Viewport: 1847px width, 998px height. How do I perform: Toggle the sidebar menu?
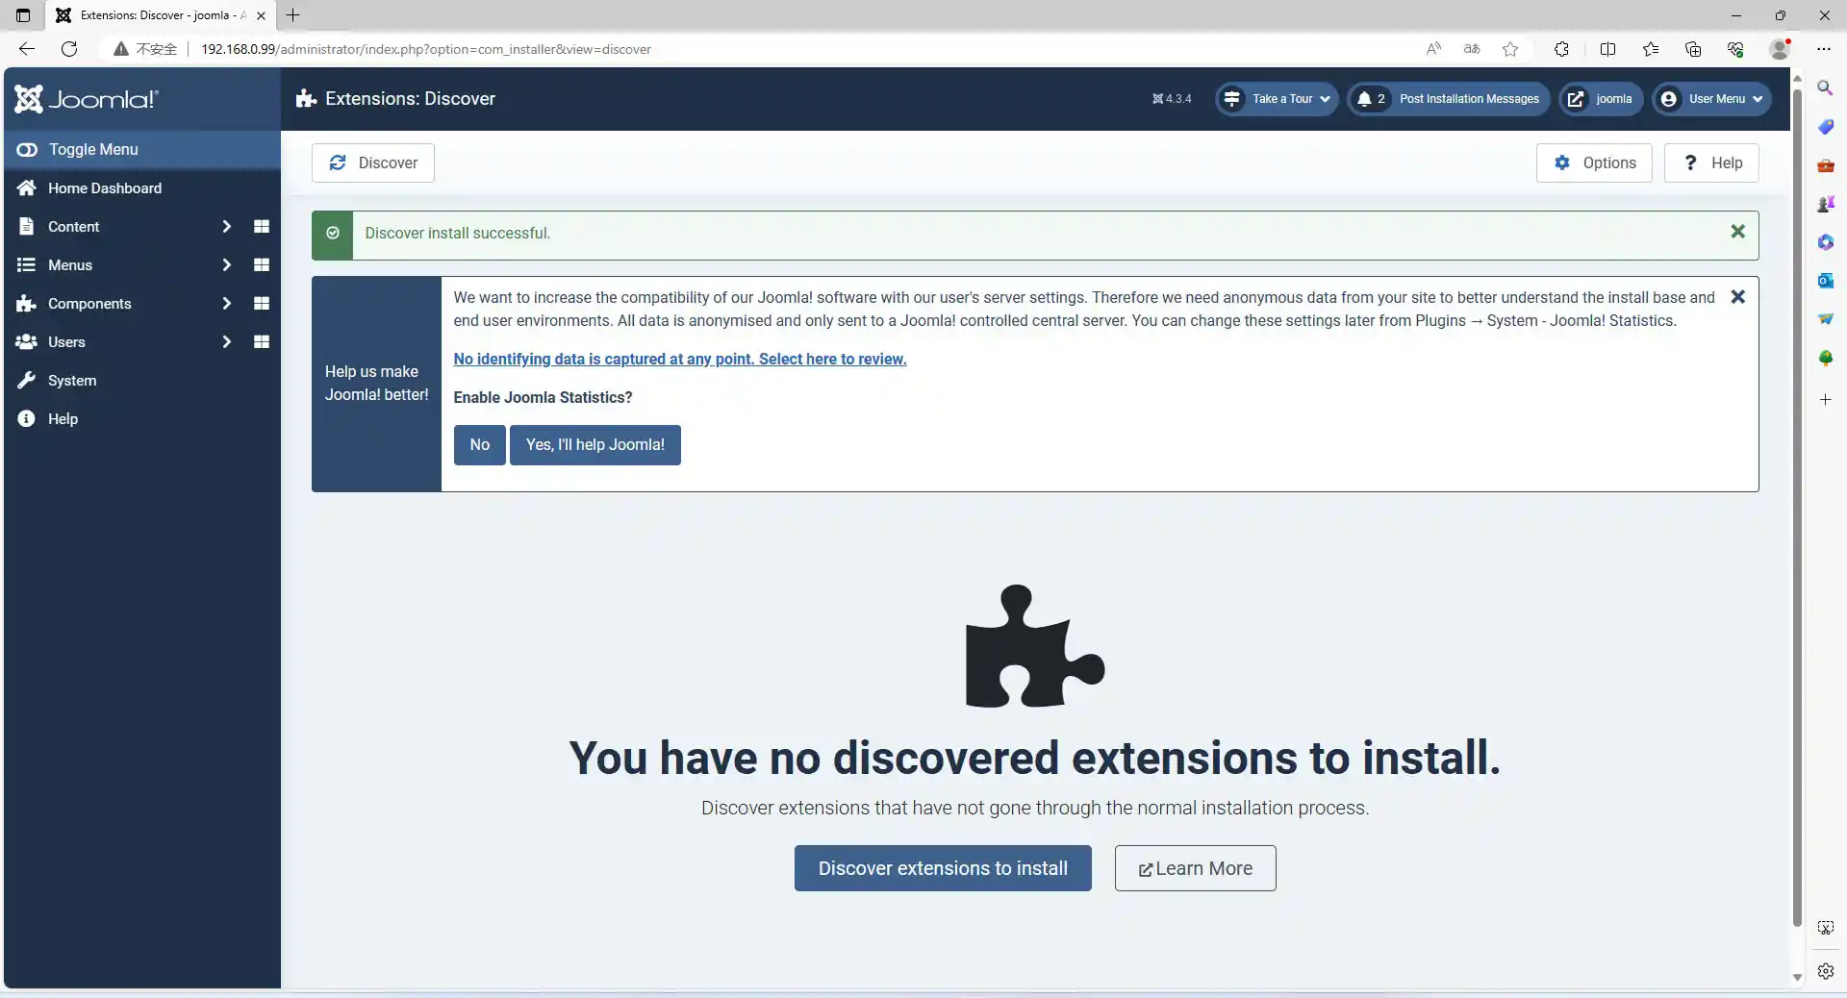92,150
